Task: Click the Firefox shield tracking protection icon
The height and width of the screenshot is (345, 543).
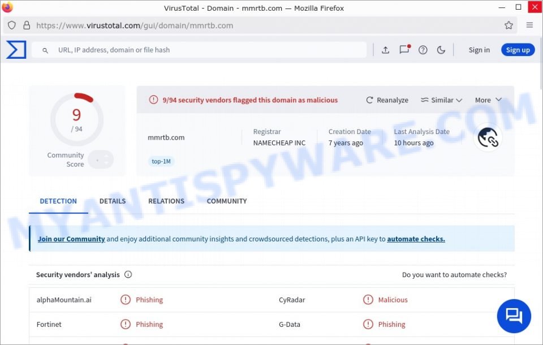Action: tap(12, 25)
